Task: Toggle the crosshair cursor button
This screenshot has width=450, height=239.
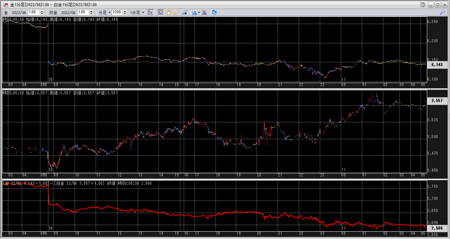Action: 151,12
